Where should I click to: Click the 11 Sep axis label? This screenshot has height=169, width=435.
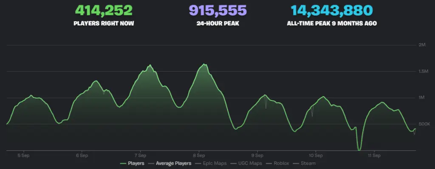pos(374,155)
